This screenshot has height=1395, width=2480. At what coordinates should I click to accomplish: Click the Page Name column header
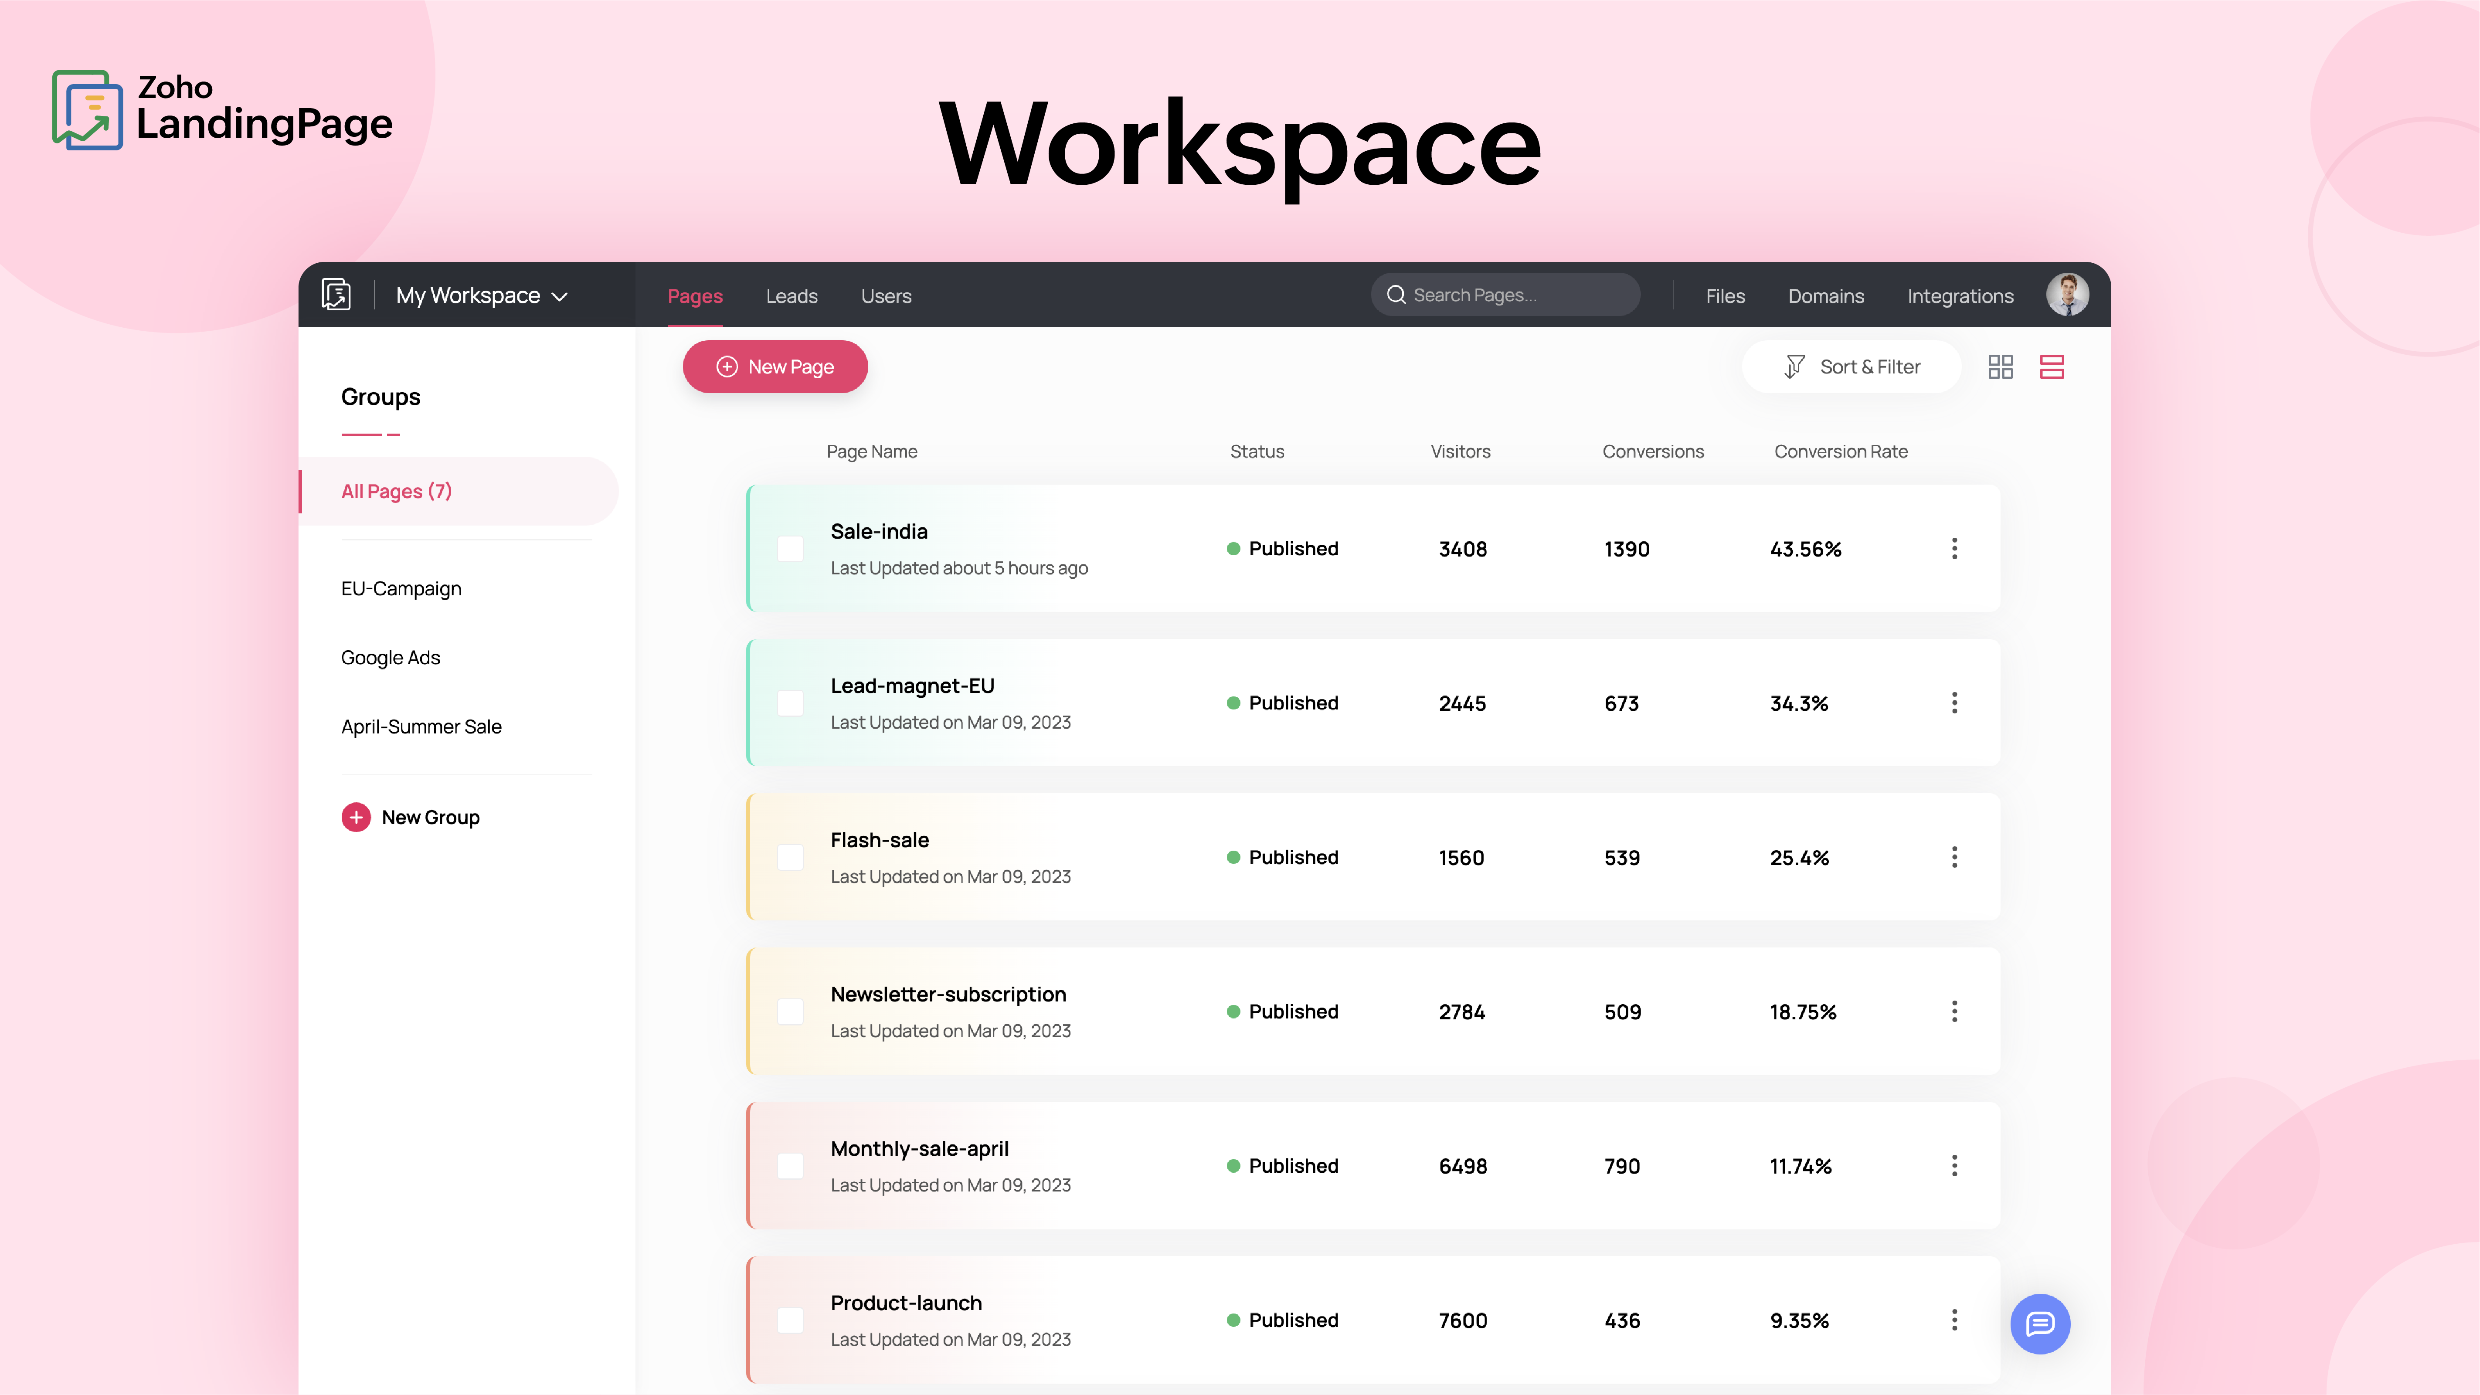pos(871,451)
